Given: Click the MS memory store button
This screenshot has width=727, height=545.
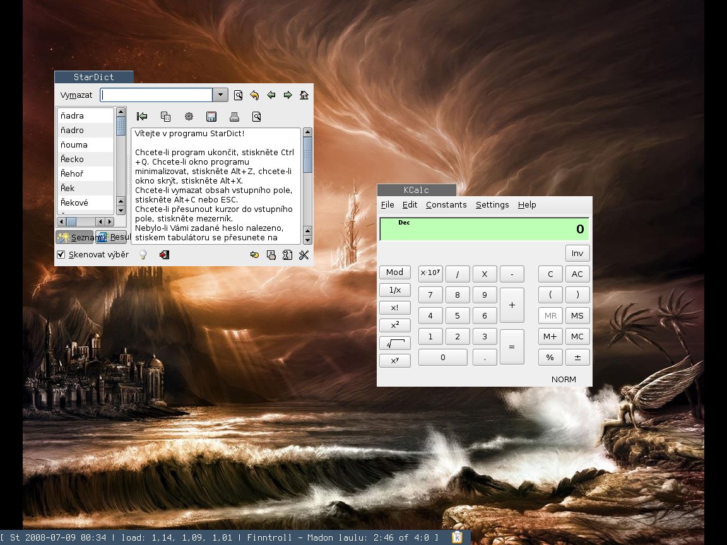Looking at the screenshot, I should [x=577, y=315].
